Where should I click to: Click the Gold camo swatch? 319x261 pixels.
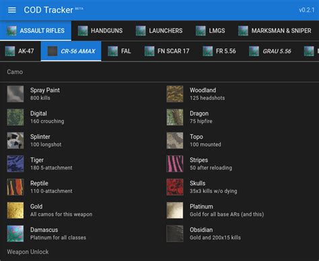(x=15, y=211)
